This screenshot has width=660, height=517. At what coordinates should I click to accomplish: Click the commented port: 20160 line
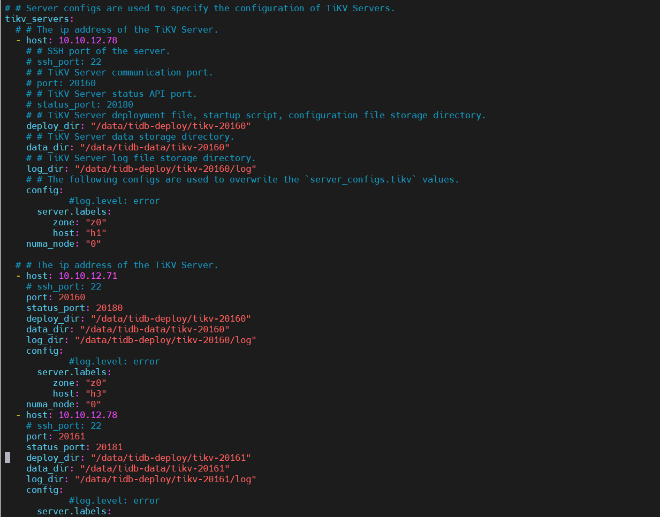(x=61, y=83)
